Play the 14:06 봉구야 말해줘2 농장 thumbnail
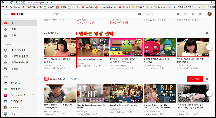Viewport: 216px width, 118px height. point(60,93)
